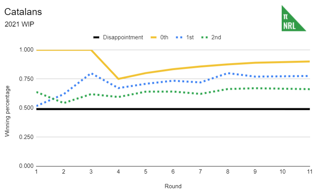Toggle the 0th series legend label
This screenshot has height=194, width=317.
164,38
